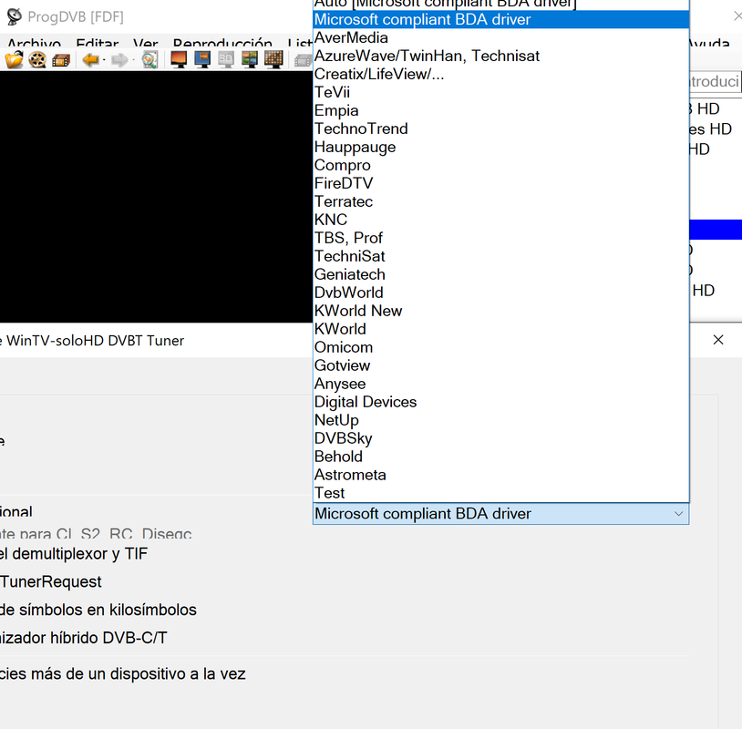Pick TechniSat from the dropdown list
742x729 pixels.
click(x=501, y=256)
